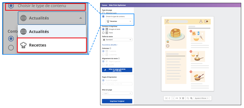Open the Ajuster à l'écran zoom dropdown
Screen dimensions: 244x108
(202, 98)
